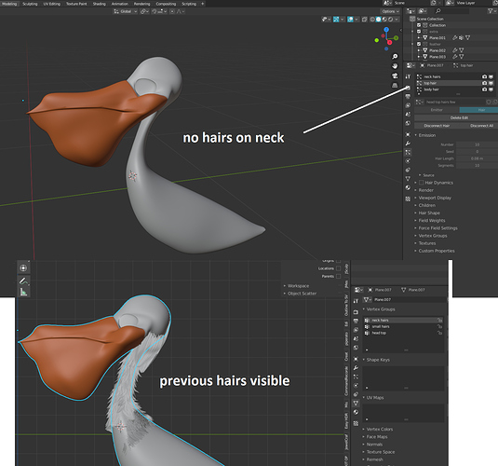Toggle X-ray mode in the viewport header
This screenshot has width=498, height=466.
(364, 20)
